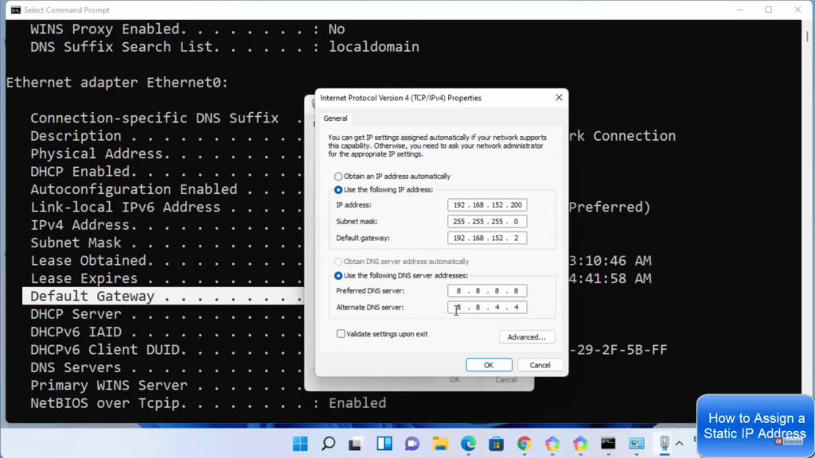Select Obtain an IP address automatically
This screenshot has height=458, width=815.
pyautogui.click(x=338, y=177)
